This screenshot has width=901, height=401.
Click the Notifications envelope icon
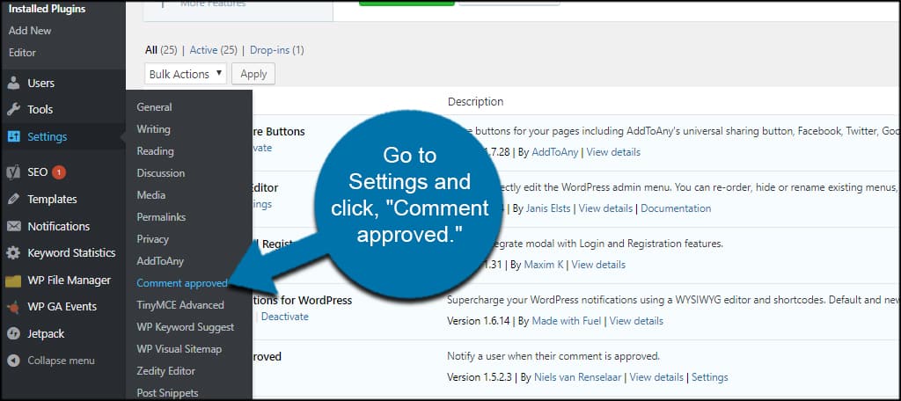point(14,226)
